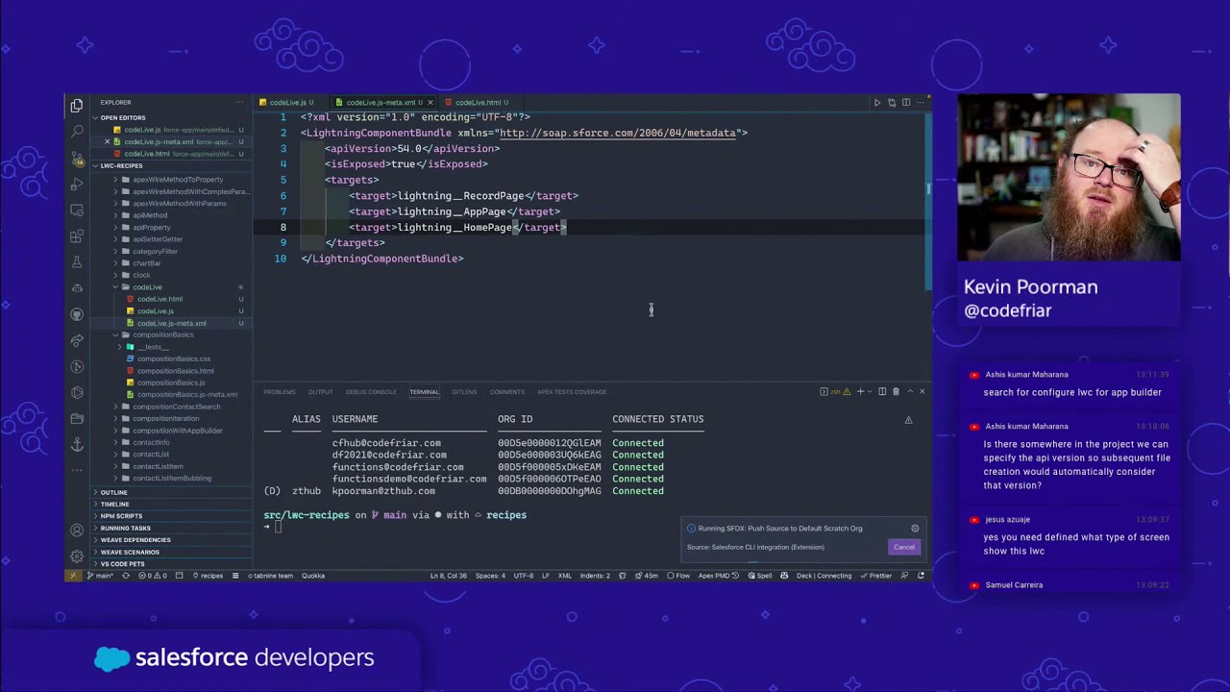Viewport: 1230px width, 692px height.
Task: Collapse the LWC-RECIPES folder section
Action: point(121,165)
